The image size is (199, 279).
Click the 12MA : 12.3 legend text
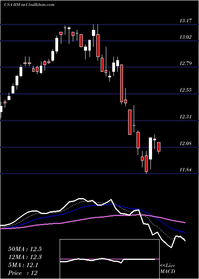tap(25, 257)
